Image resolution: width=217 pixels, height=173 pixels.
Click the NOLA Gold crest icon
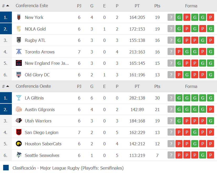[19, 29]
